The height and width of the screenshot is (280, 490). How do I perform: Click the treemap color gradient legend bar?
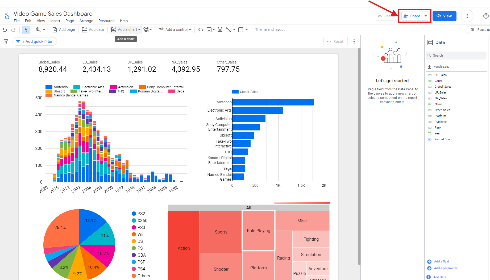[x=302, y=203]
